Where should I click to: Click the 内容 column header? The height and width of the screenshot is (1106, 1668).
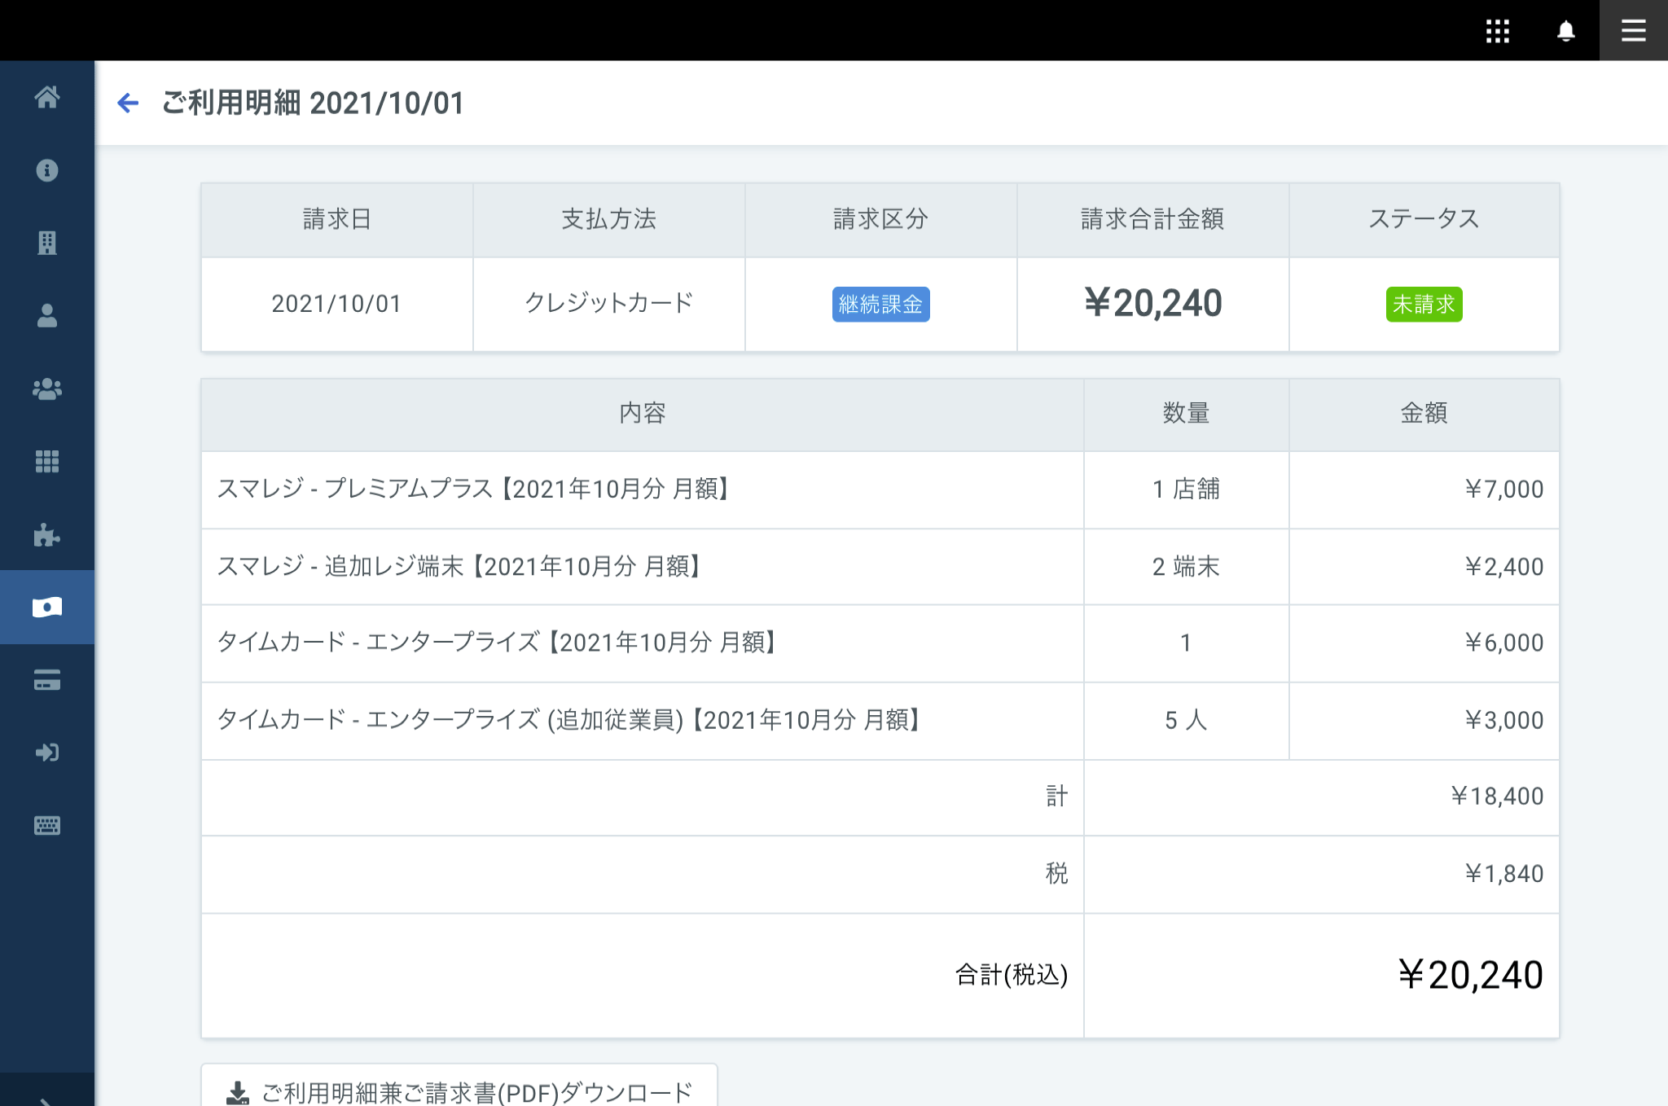(642, 414)
